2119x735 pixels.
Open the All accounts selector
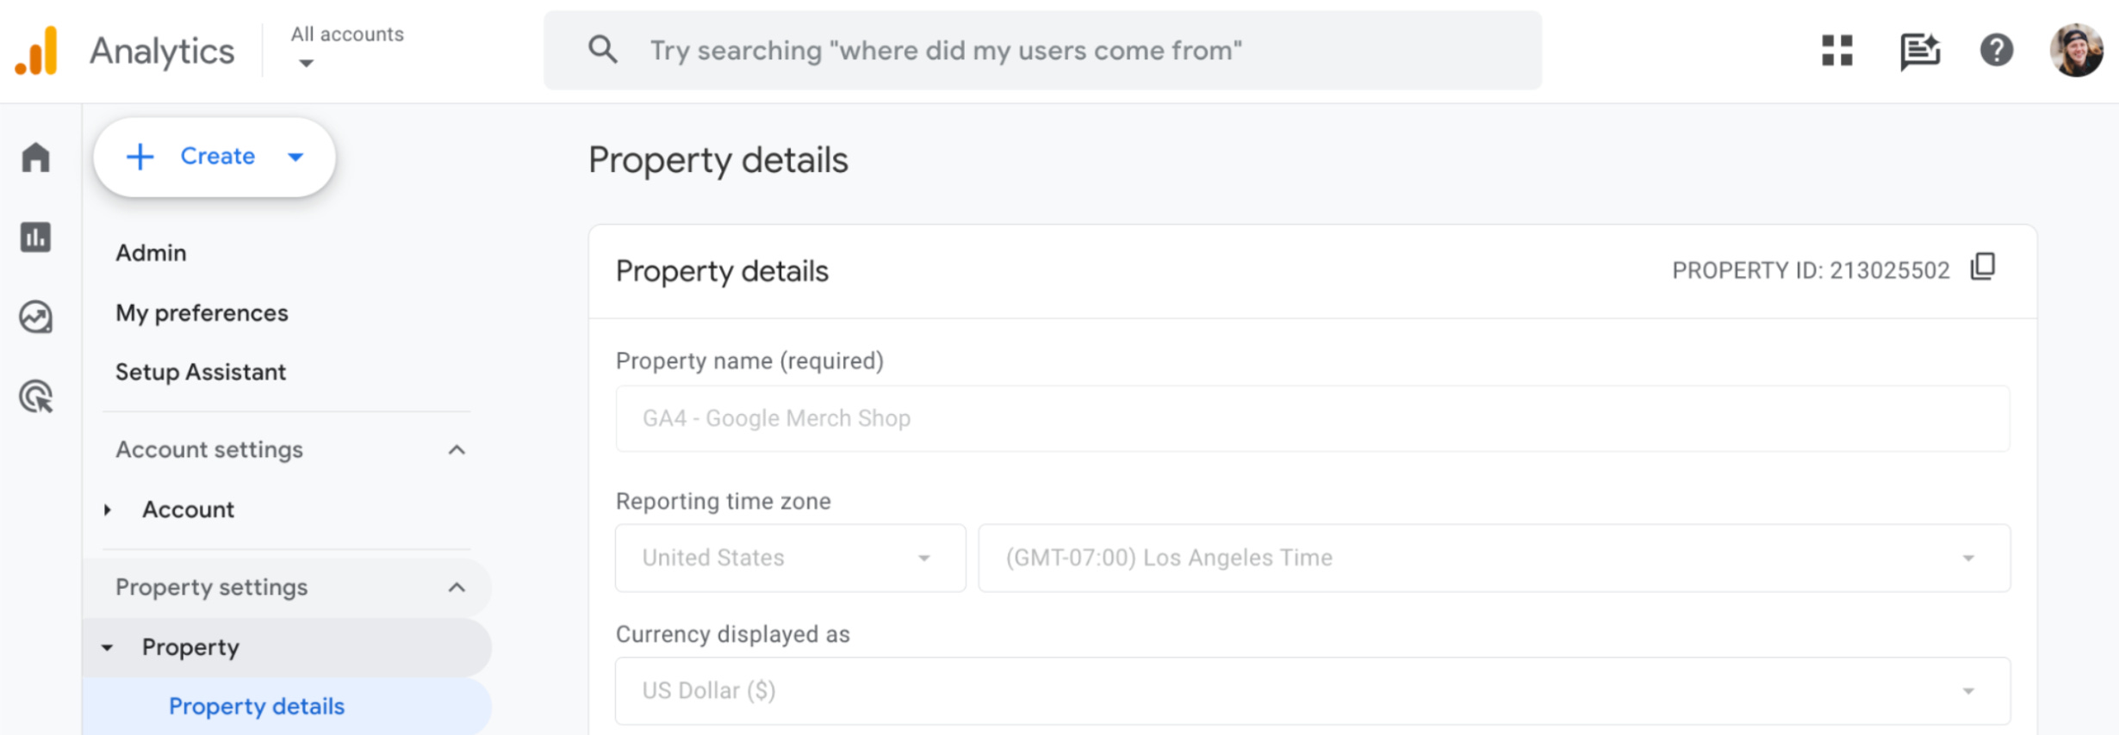347,46
